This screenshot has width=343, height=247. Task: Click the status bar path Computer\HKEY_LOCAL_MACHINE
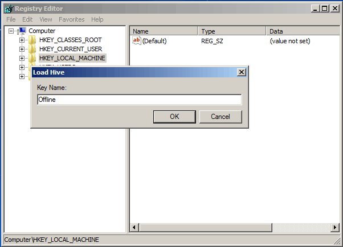click(x=52, y=240)
